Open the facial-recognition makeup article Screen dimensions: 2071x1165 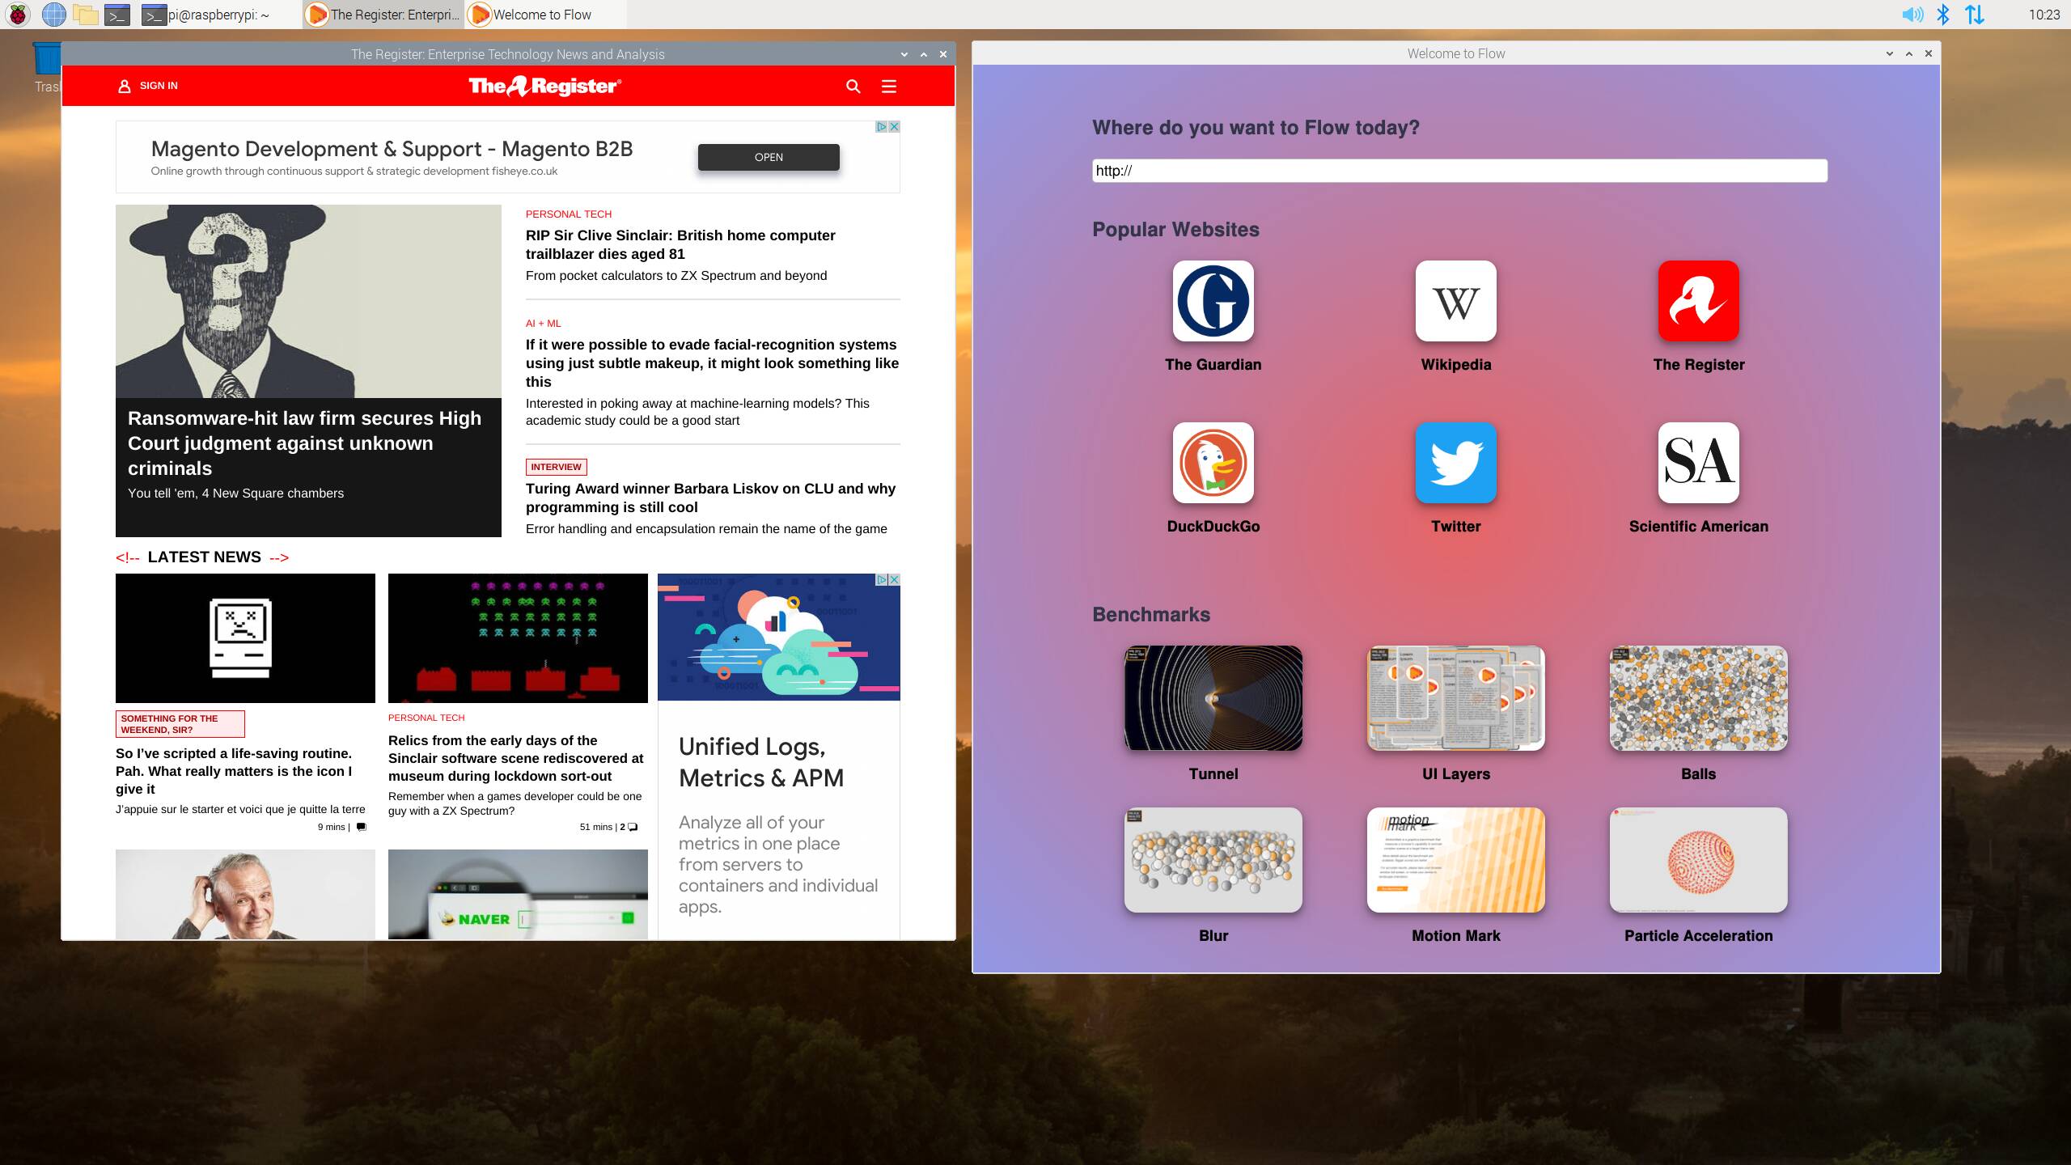[x=712, y=363]
